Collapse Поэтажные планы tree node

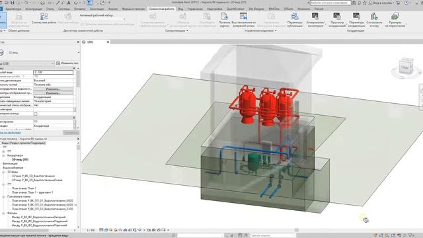(x=3, y=197)
